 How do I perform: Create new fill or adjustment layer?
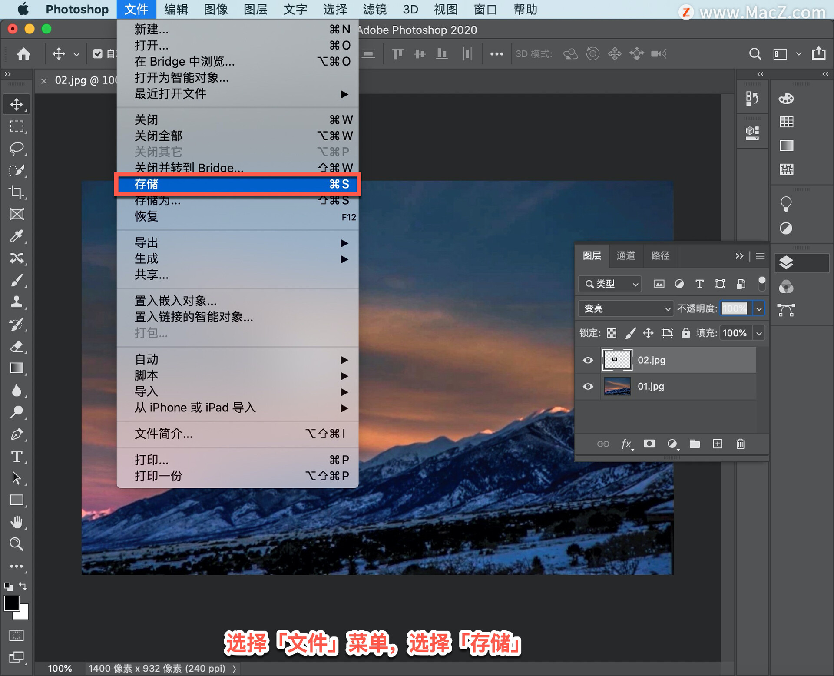(672, 444)
